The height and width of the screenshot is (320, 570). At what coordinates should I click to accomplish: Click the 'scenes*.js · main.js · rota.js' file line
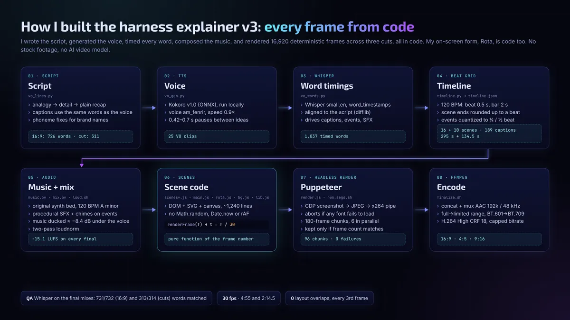(217, 197)
